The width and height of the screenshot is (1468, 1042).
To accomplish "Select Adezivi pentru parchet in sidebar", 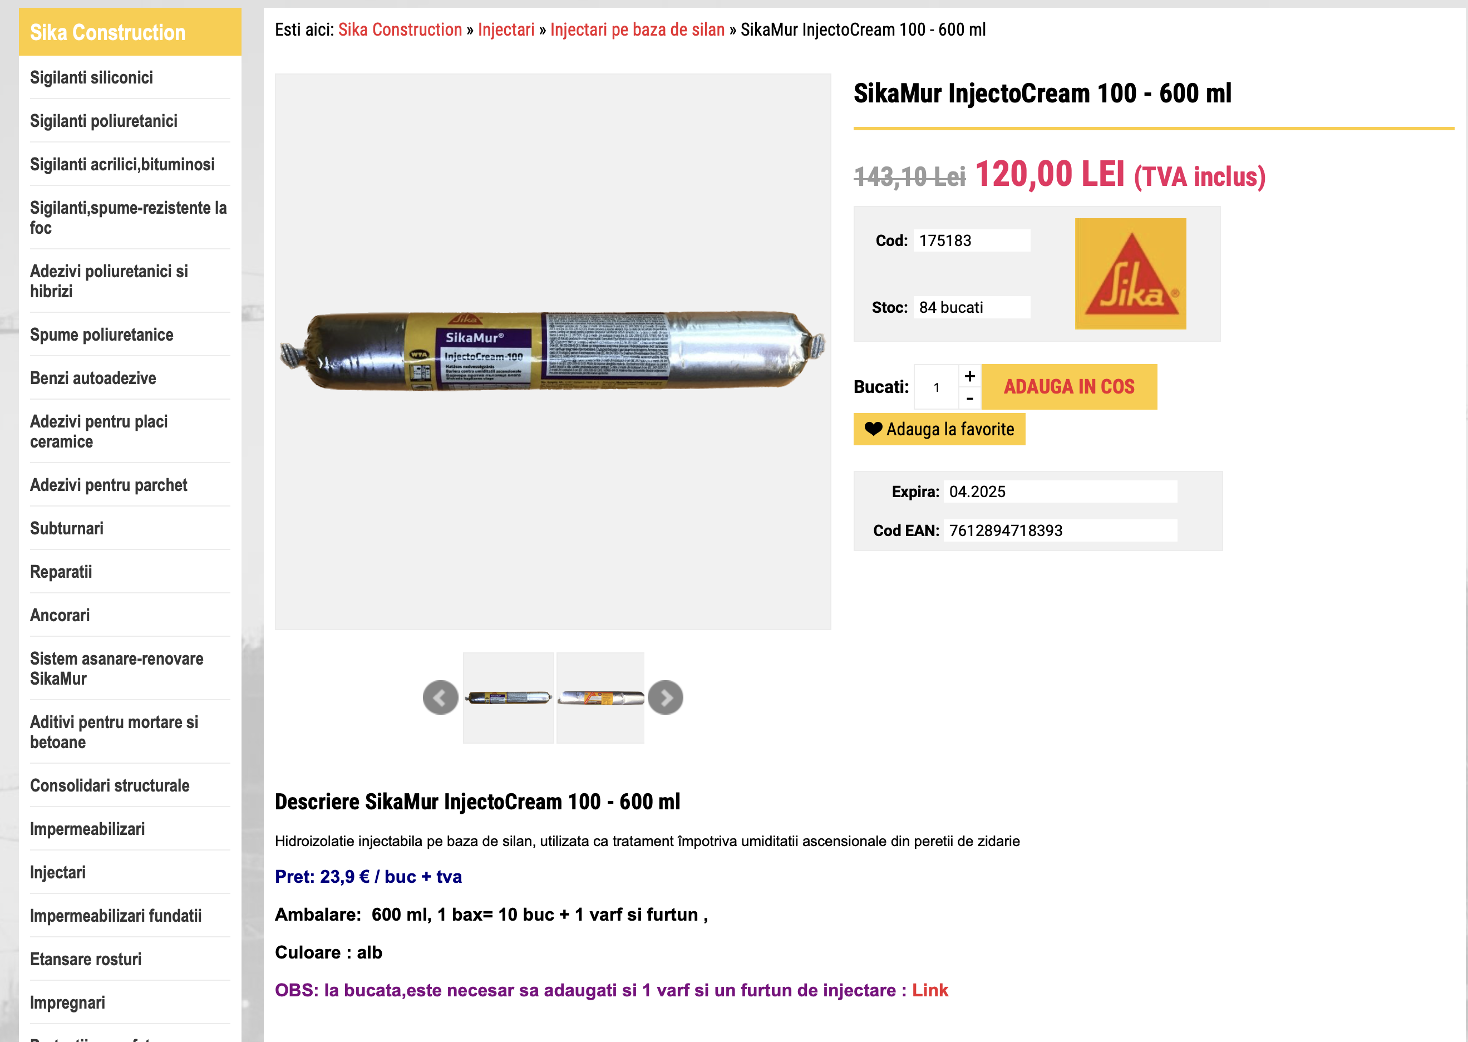I will point(109,485).
